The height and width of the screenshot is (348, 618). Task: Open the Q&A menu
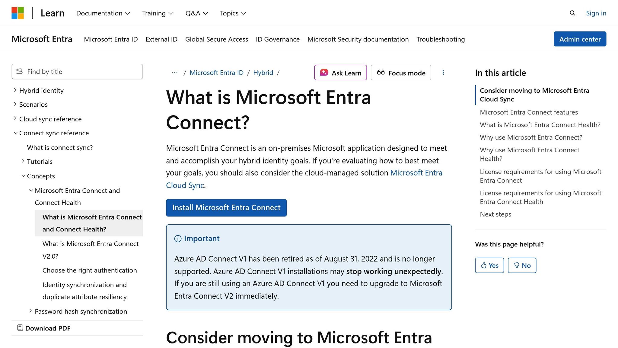[x=196, y=13]
